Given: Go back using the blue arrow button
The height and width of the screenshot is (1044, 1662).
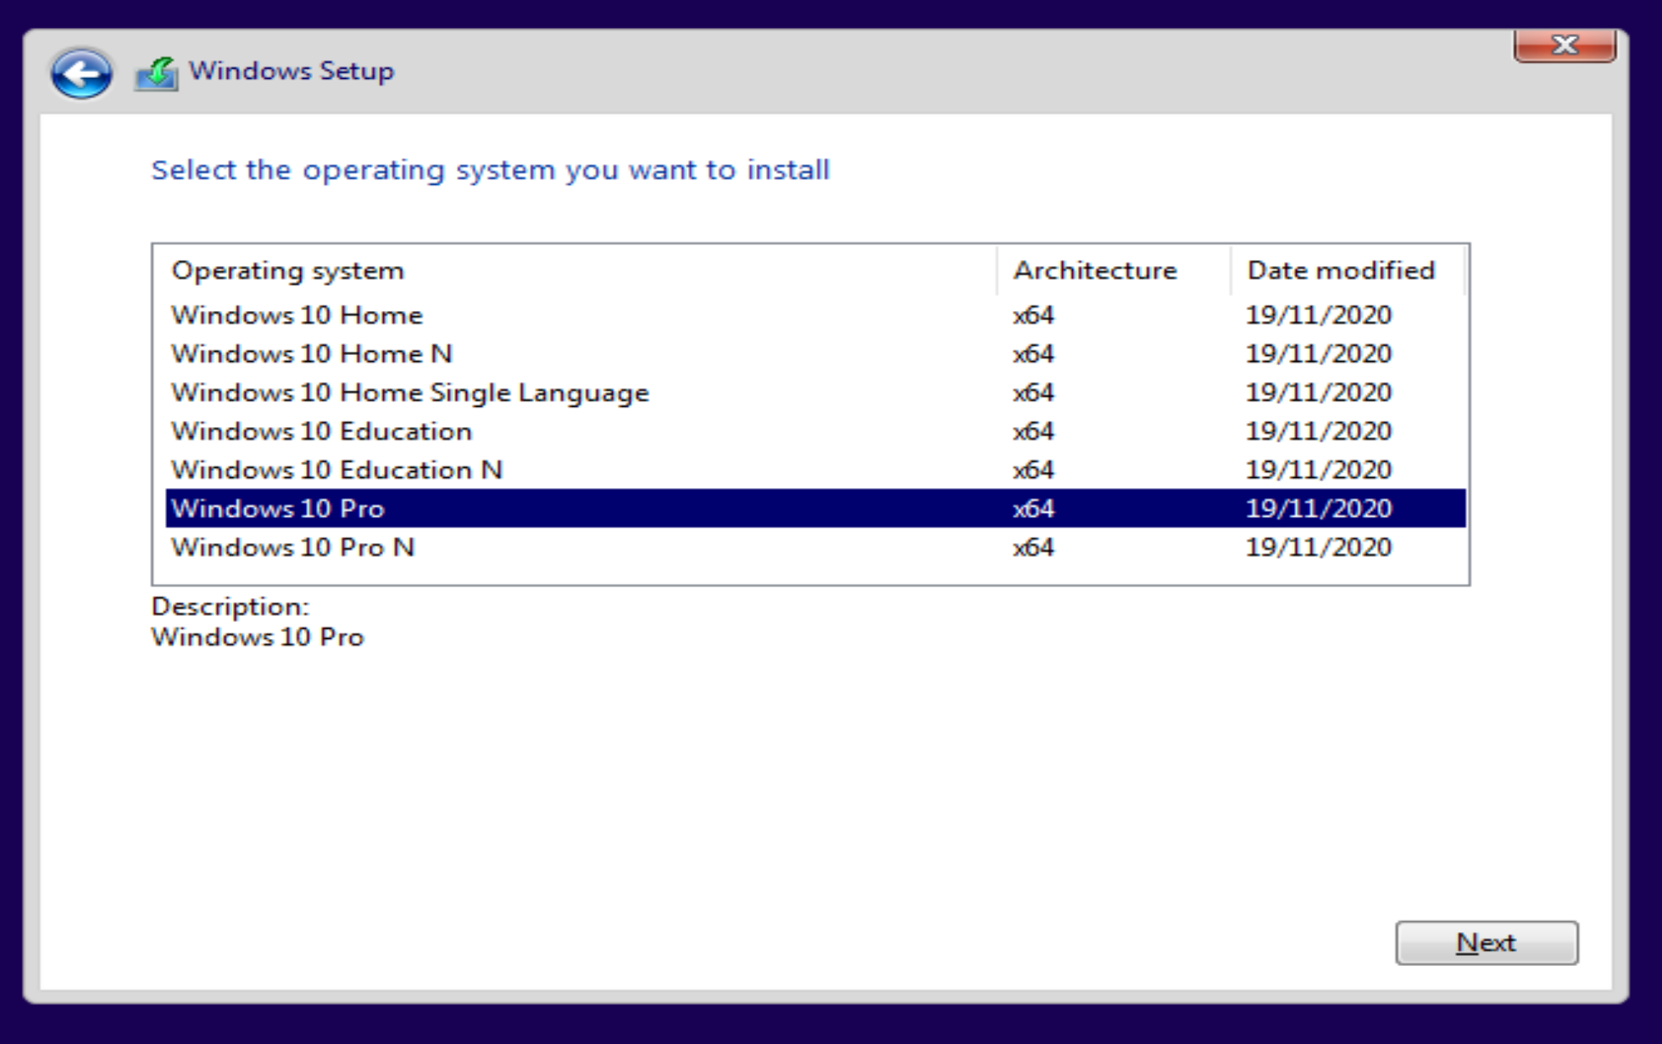Looking at the screenshot, I should click(81, 74).
